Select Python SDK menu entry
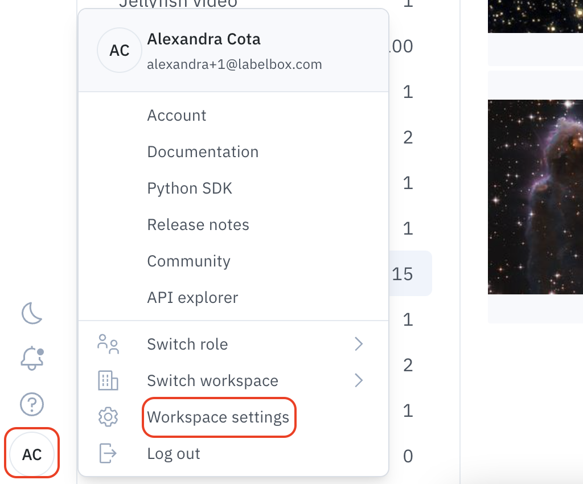Image resolution: width=583 pixels, height=484 pixels. click(x=233, y=188)
